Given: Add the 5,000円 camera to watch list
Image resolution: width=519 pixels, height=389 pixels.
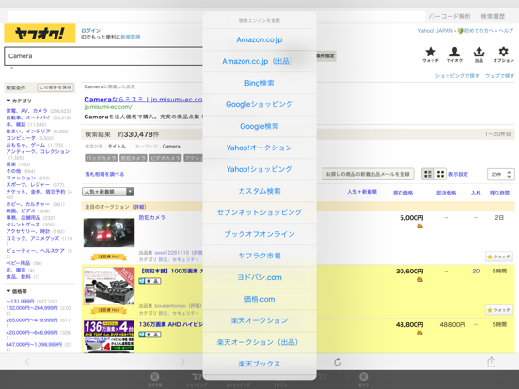Looking at the screenshot, I should pos(499,257).
